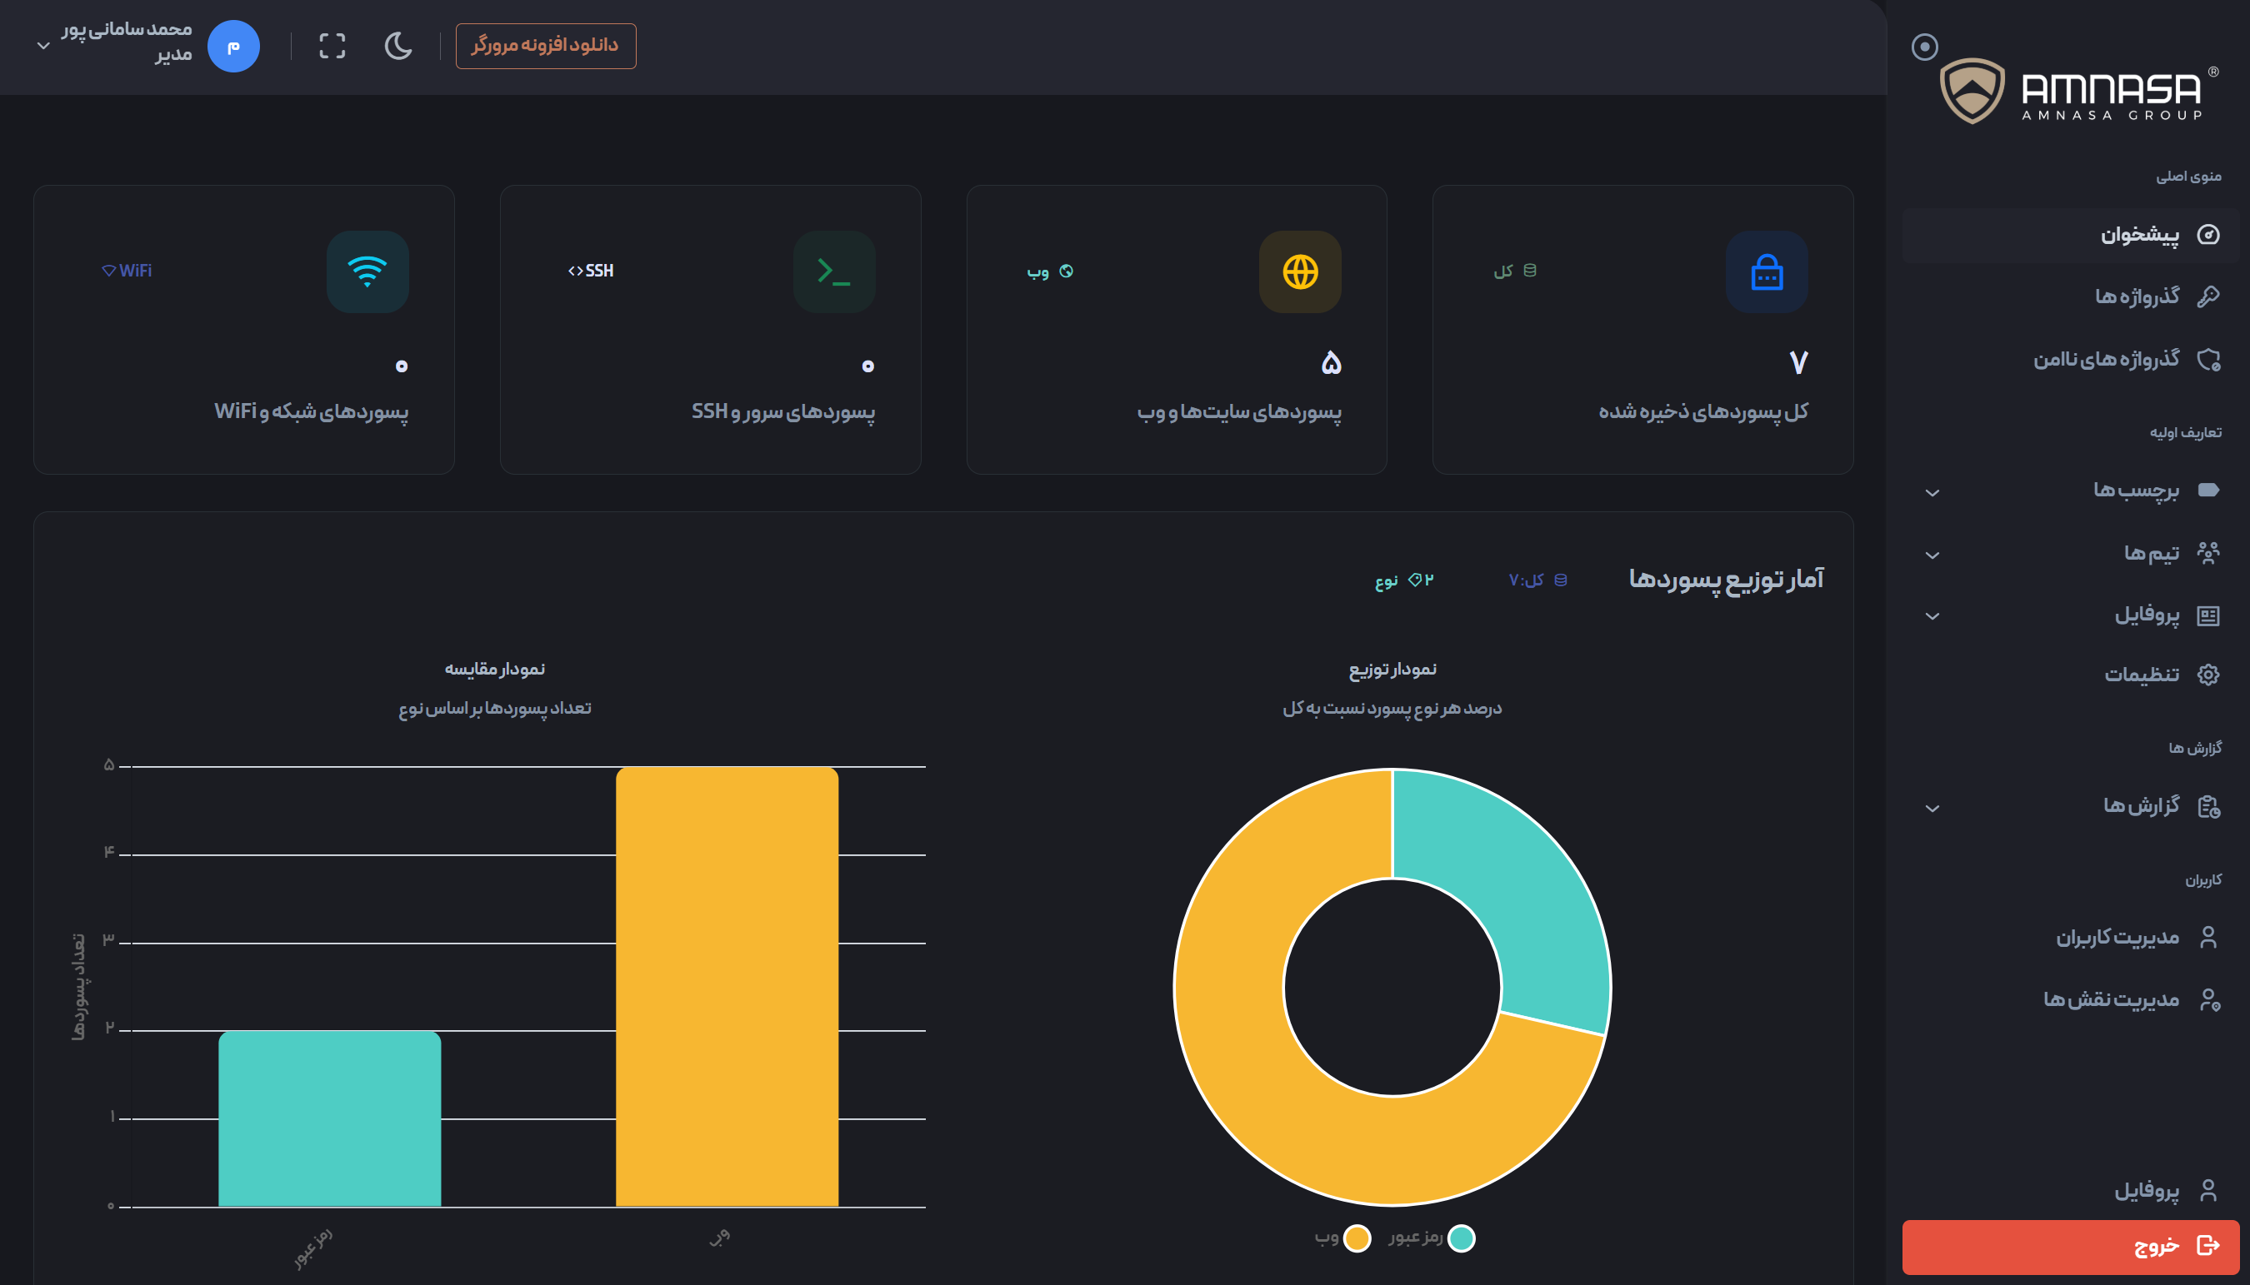Expand the گزارش ها submenu chevron

1932,809
